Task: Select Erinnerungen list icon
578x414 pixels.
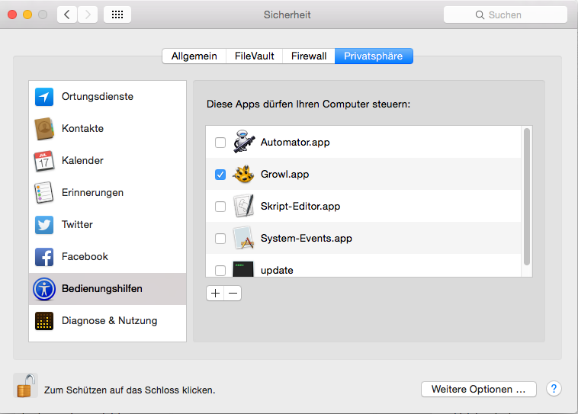Action: point(44,193)
